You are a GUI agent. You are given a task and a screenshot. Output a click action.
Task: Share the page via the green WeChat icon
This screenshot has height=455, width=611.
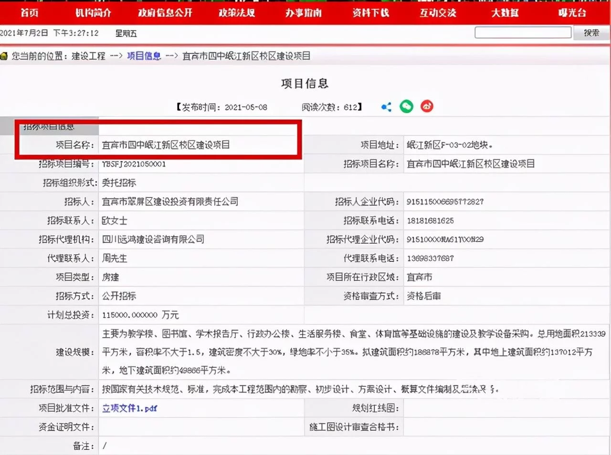(406, 106)
